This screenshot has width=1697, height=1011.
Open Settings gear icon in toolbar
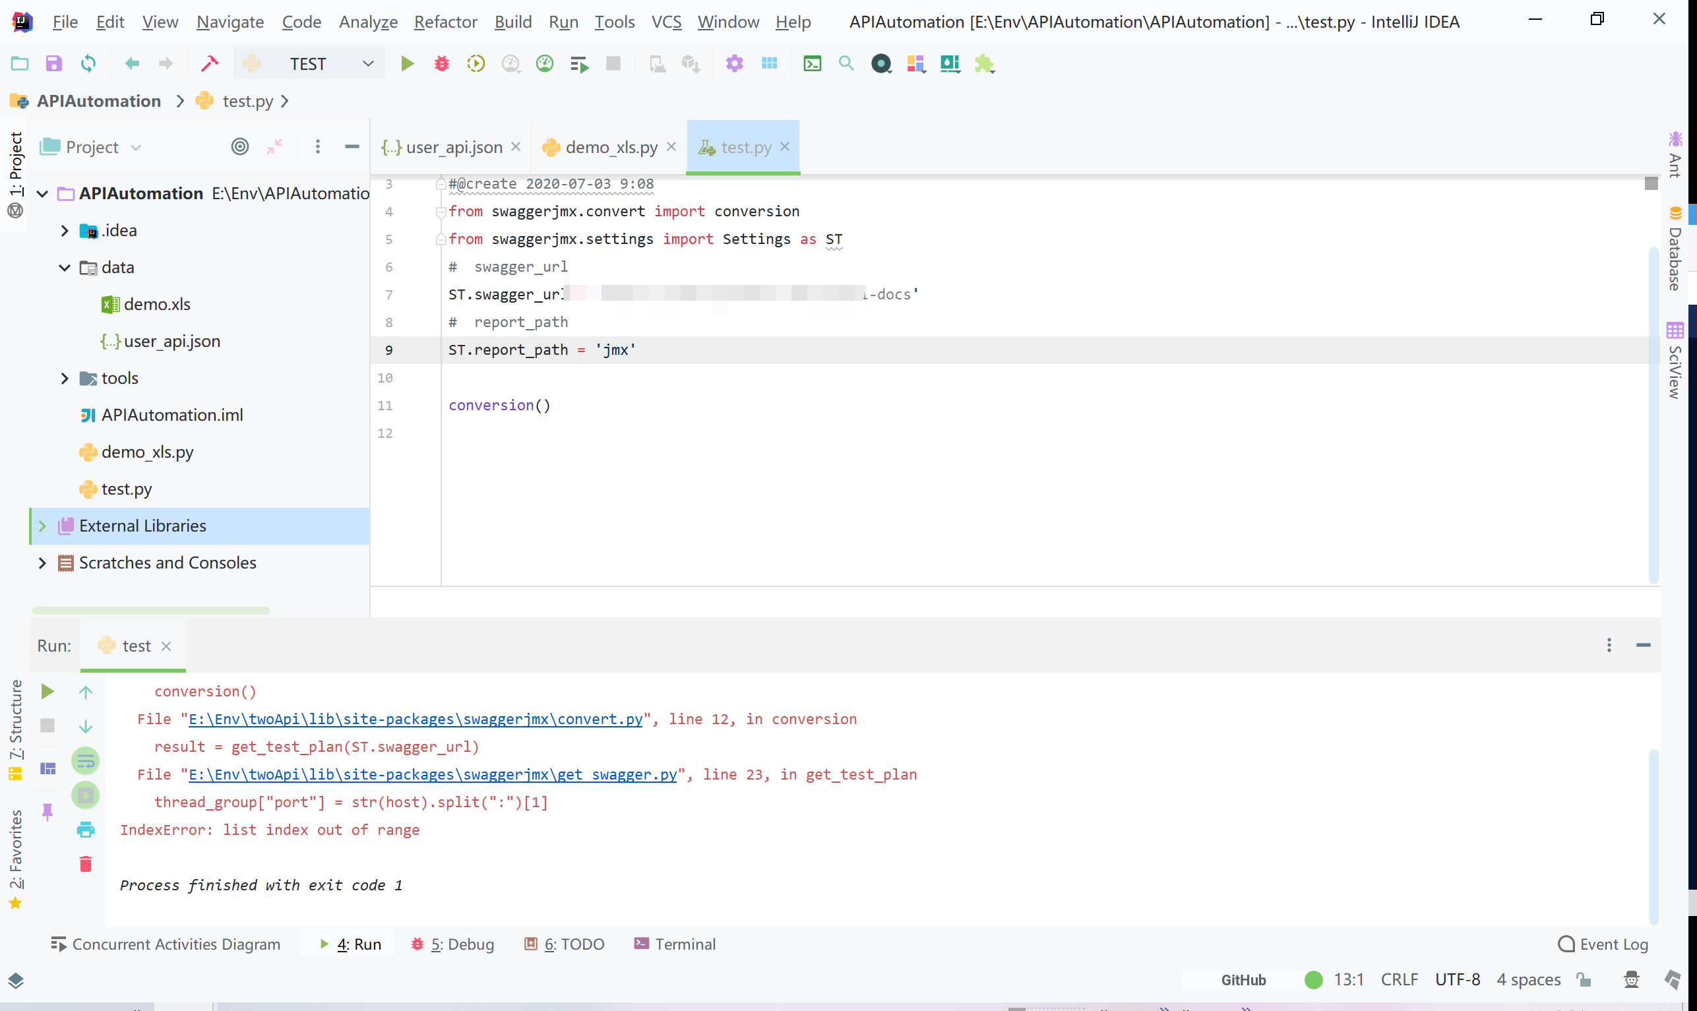pyautogui.click(x=734, y=63)
